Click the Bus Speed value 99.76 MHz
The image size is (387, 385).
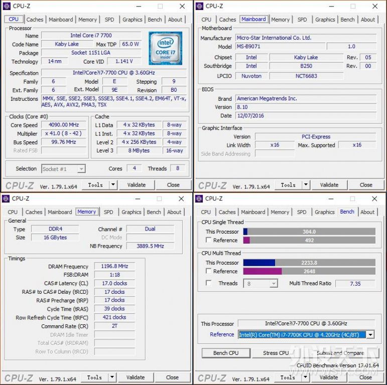tap(64, 142)
